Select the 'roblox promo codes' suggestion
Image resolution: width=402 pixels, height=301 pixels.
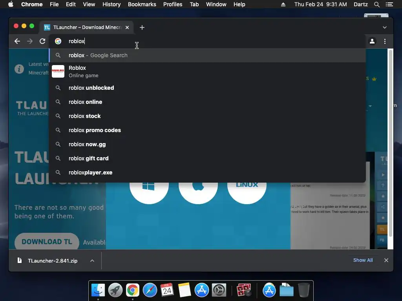(207, 130)
